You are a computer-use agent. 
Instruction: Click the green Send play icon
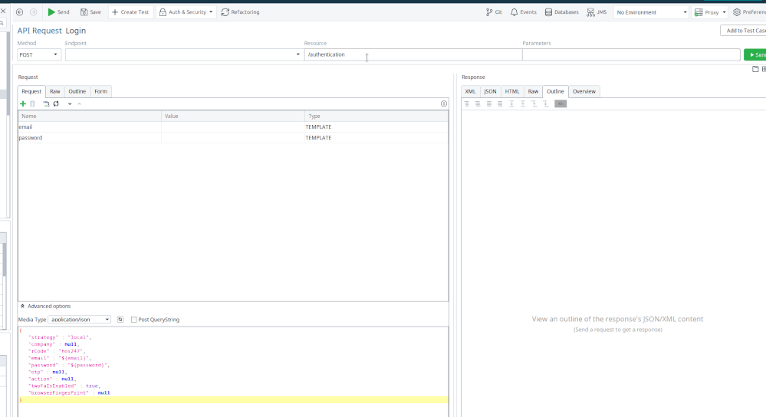(x=51, y=12)
